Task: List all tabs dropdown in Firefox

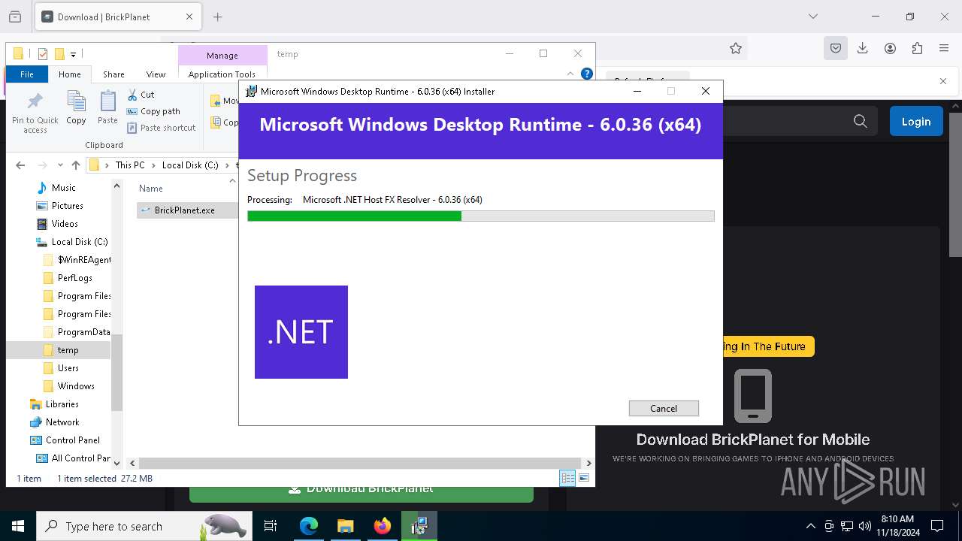Action: coord(813,17)
